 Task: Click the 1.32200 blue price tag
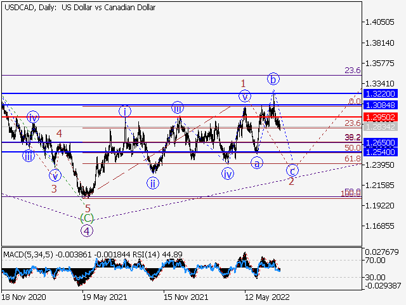pos(382,93)
